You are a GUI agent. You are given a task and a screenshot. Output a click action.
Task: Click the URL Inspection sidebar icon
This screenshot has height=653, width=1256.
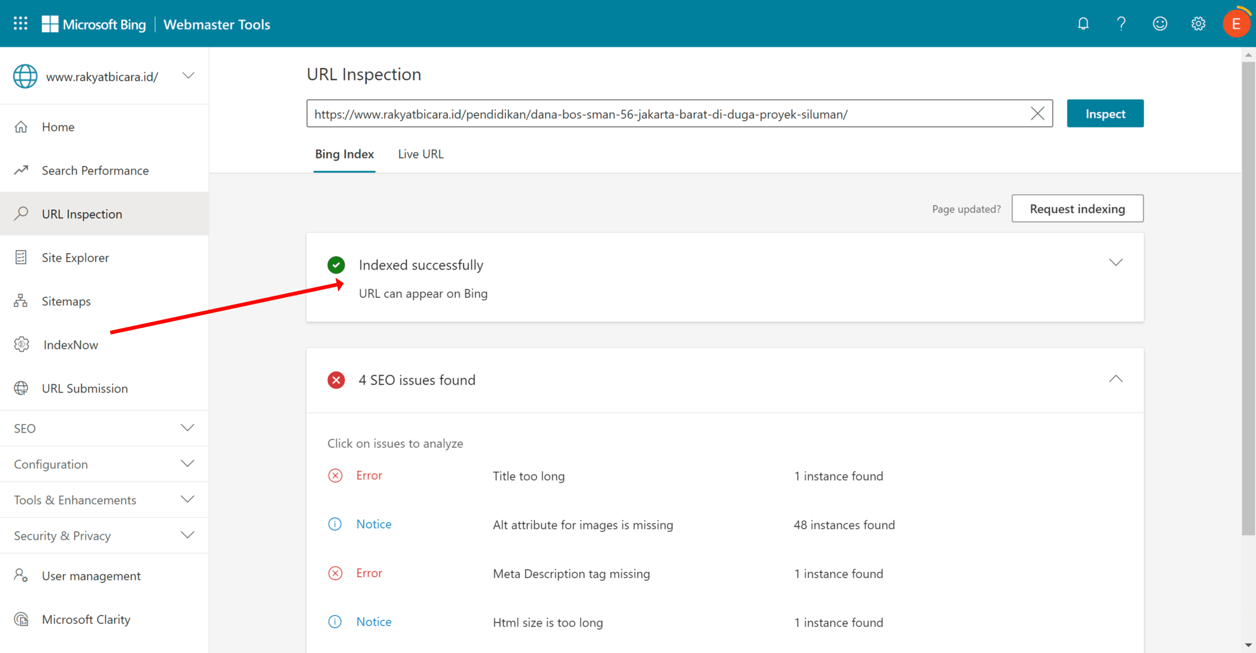22,214
